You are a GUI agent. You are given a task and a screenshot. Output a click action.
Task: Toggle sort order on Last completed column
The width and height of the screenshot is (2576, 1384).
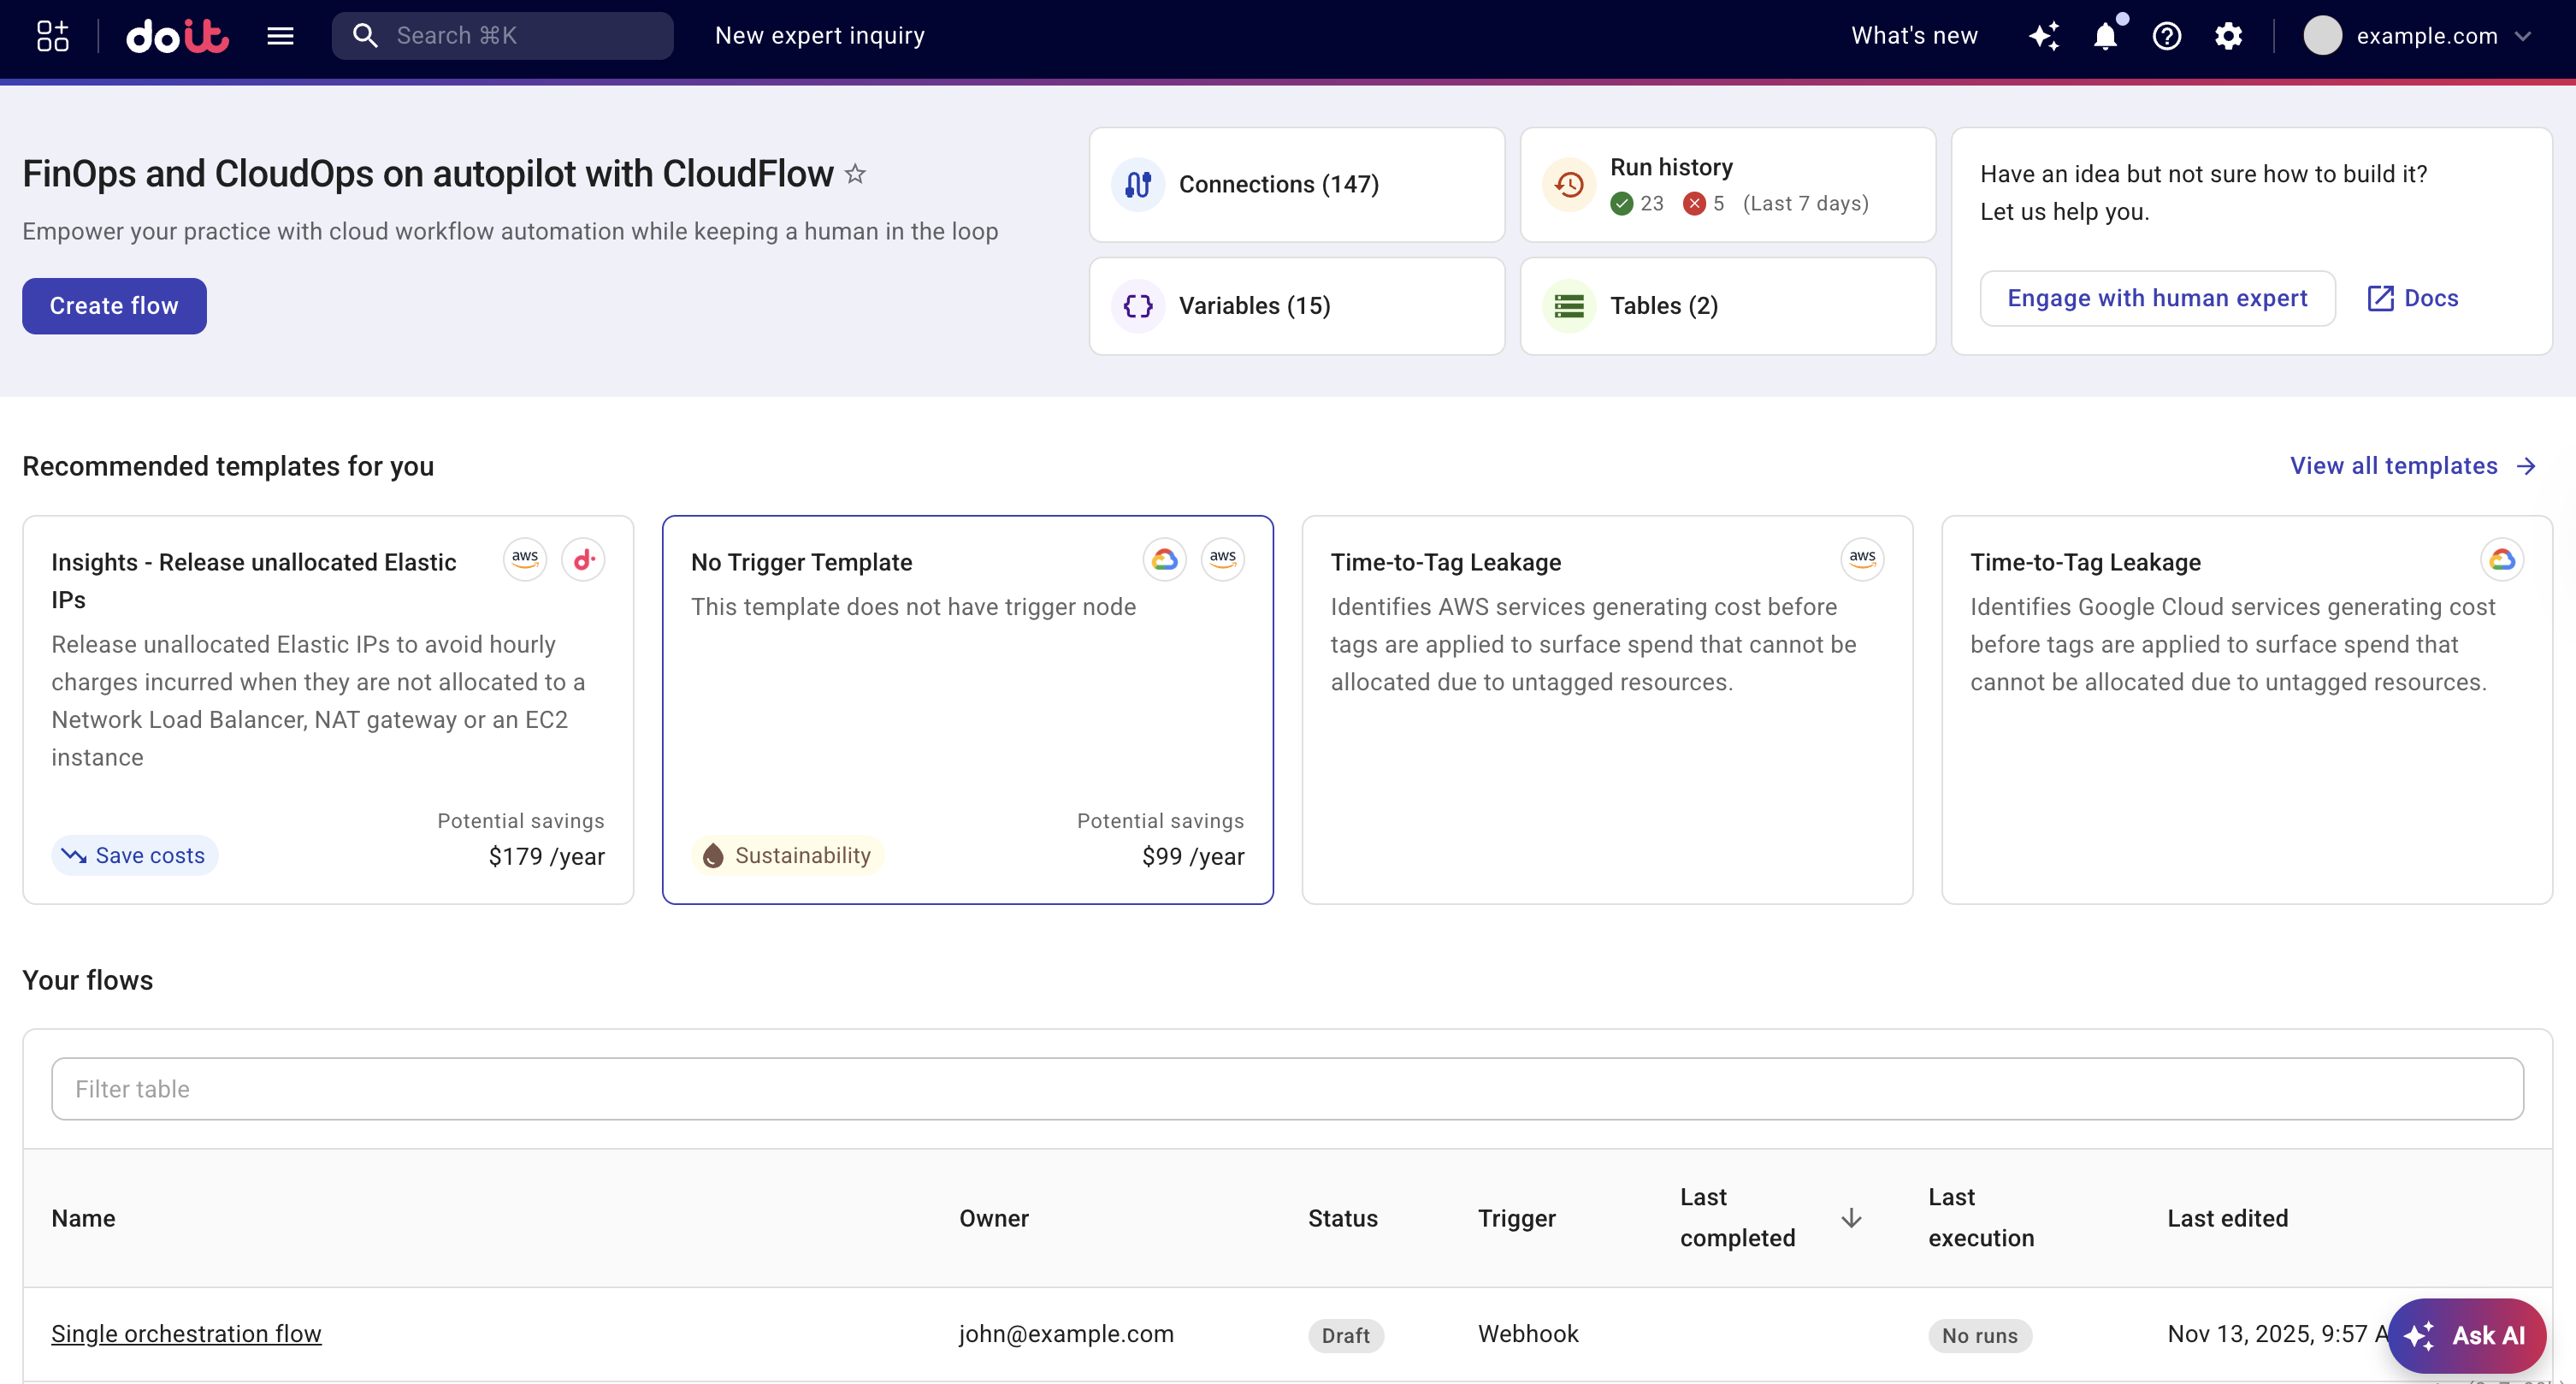pyautogui.click(x=1852, y=1218)
